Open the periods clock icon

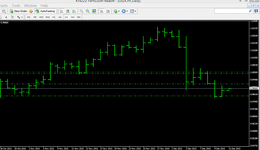(x=124, y=11)
